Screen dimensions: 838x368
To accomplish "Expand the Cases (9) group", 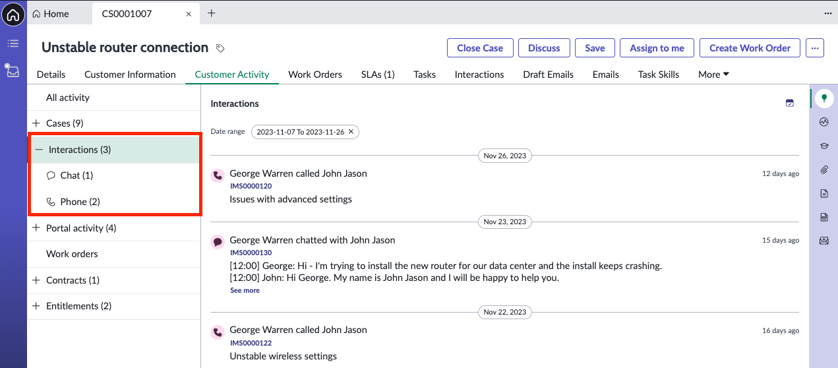I will coord(36,123).
